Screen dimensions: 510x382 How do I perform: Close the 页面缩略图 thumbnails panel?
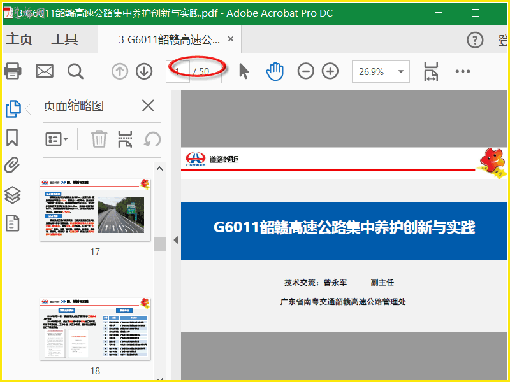click(148, 106)
